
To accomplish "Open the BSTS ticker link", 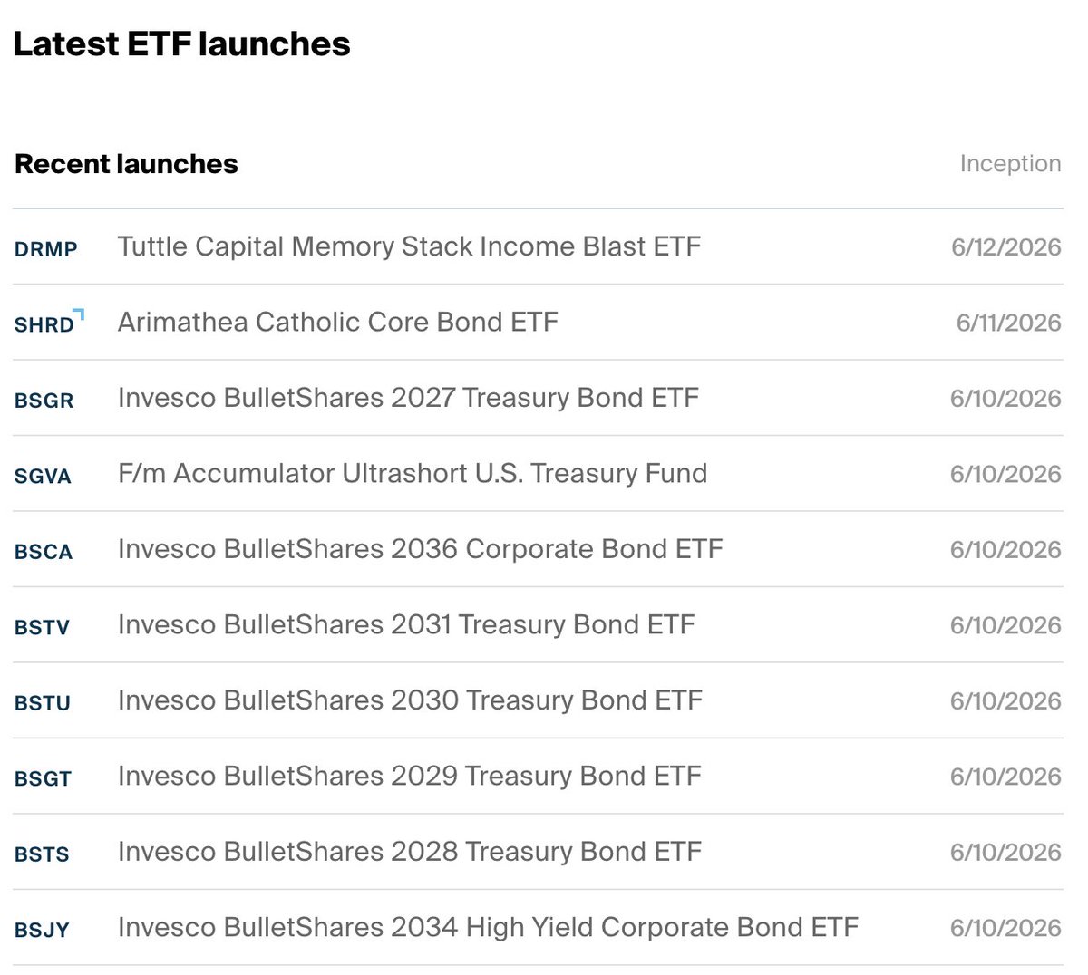I will tap(42, 854).
